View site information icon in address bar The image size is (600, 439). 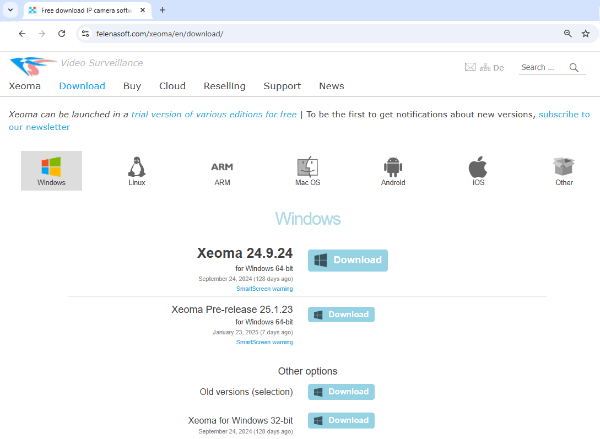click(86, 34)
